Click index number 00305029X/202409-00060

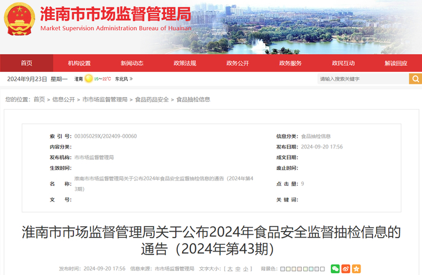pyautogui.click(x=105, y=136)
